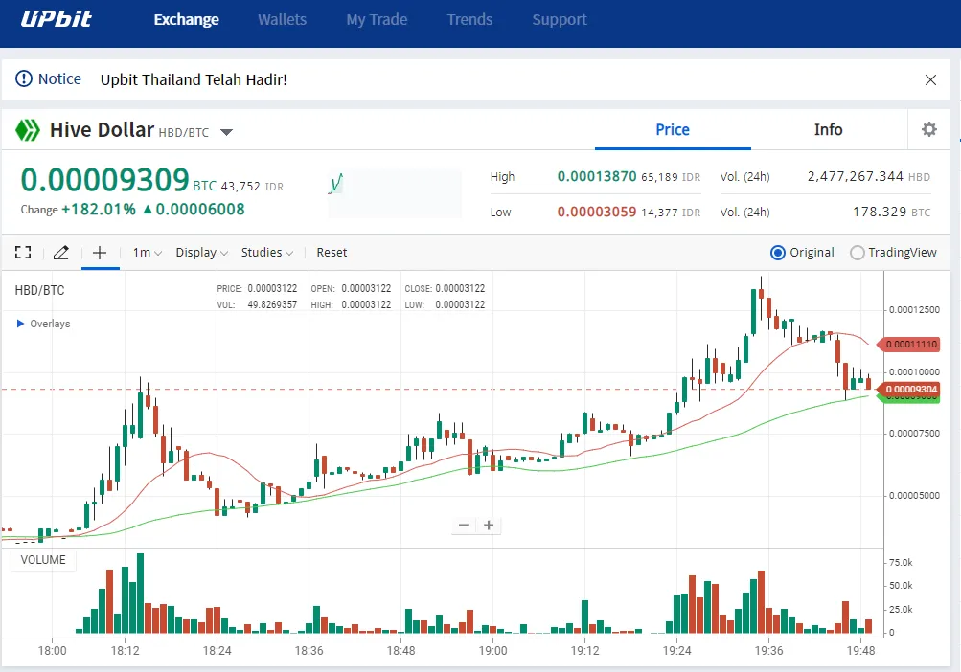Click the Low value 0.00003059
Screen dimensions: 961x672
[x=597, y=212]
